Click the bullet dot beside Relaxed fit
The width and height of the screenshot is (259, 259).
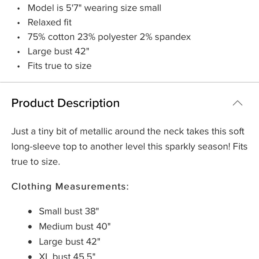click(x=18, y=23)
